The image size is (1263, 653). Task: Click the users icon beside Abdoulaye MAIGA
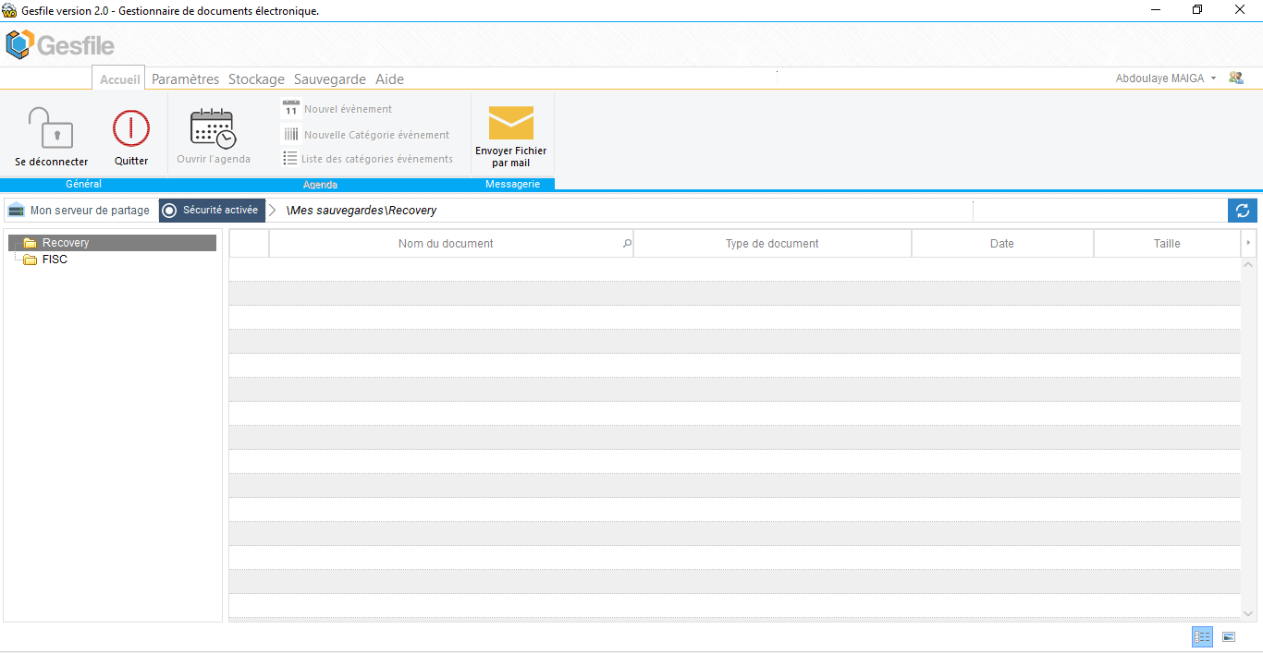[x=1235, y=79]
